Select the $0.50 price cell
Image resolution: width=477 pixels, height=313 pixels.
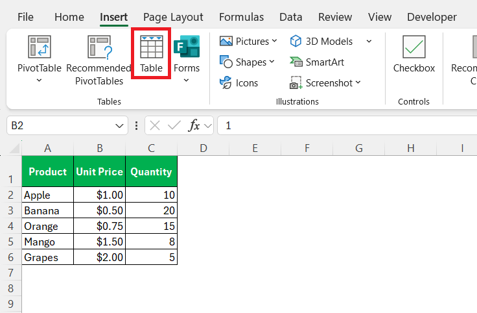coord(99,210)
